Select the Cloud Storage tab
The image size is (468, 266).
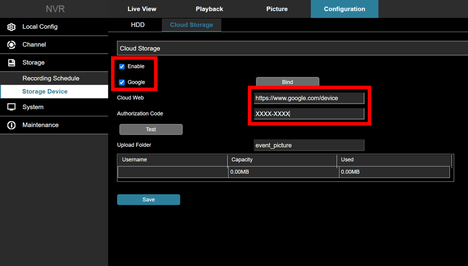click(191, 24)
